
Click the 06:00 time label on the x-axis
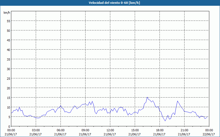(x=61, y=130)
